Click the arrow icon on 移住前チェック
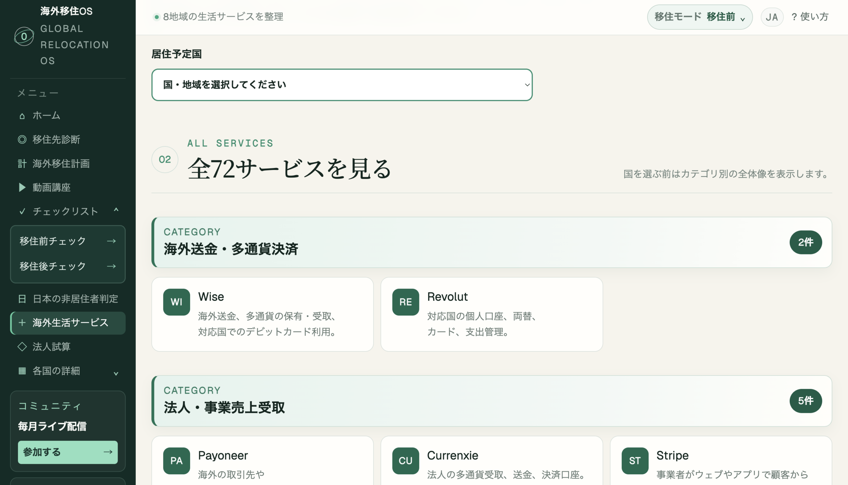The height and width of the screenshot is (485, 848). point(111,241)
